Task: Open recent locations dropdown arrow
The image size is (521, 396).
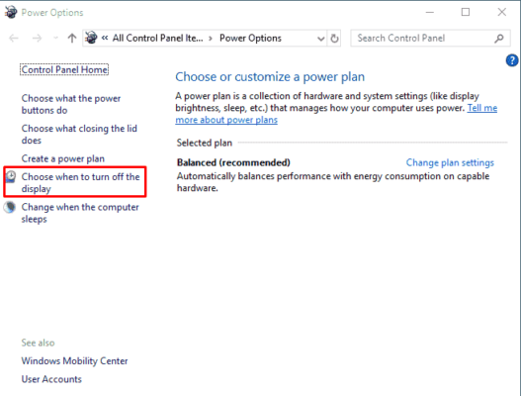Action: coord(55,39)
